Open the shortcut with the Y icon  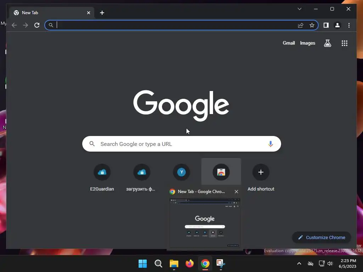(x=181, y=172)
